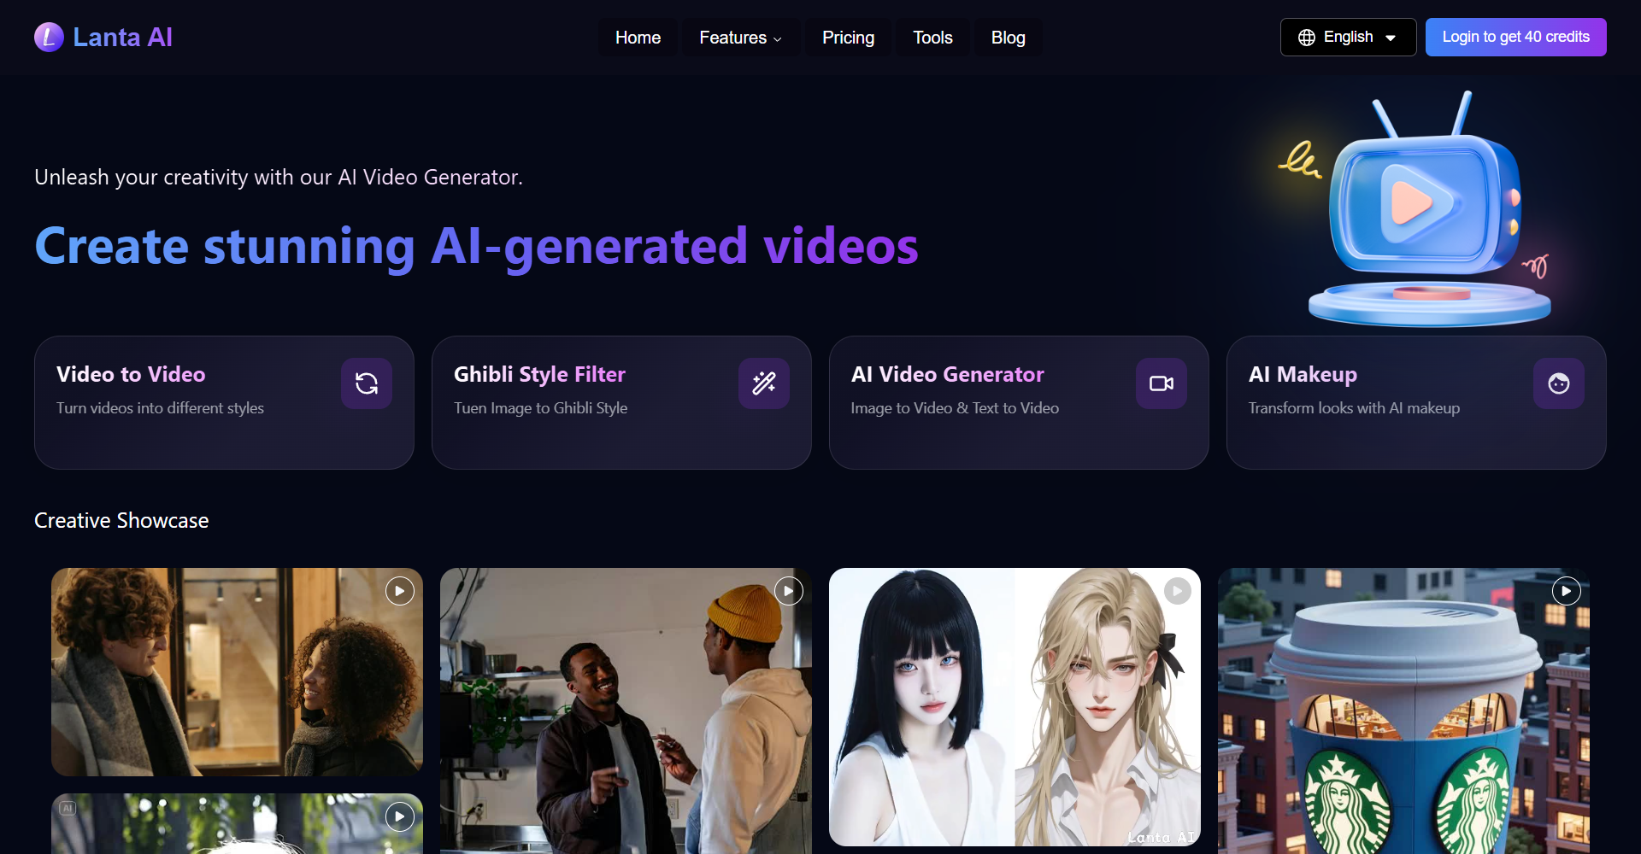Image resolution: width=1641 pixels, height=854 pixels.
Task: Expand the Features dropdown menu
Action: [x=740, y=38]
